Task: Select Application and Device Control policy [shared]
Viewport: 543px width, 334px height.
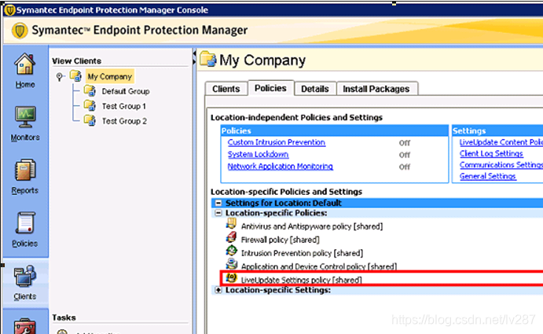Action: click(319, 266)
